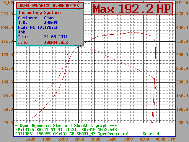
Task: Click RPM axis tick '3400'
Action: tap(112, 139)
